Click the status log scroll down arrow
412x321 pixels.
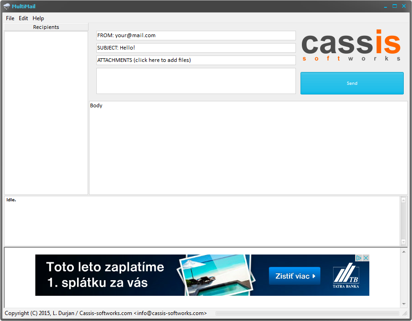[404, 242]
